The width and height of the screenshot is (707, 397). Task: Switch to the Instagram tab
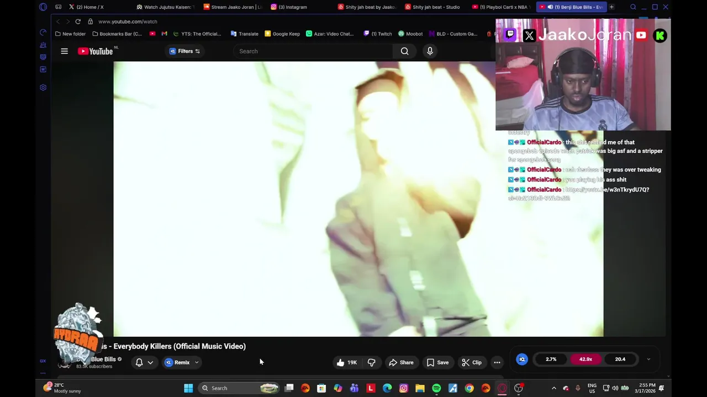click(300, 7)
